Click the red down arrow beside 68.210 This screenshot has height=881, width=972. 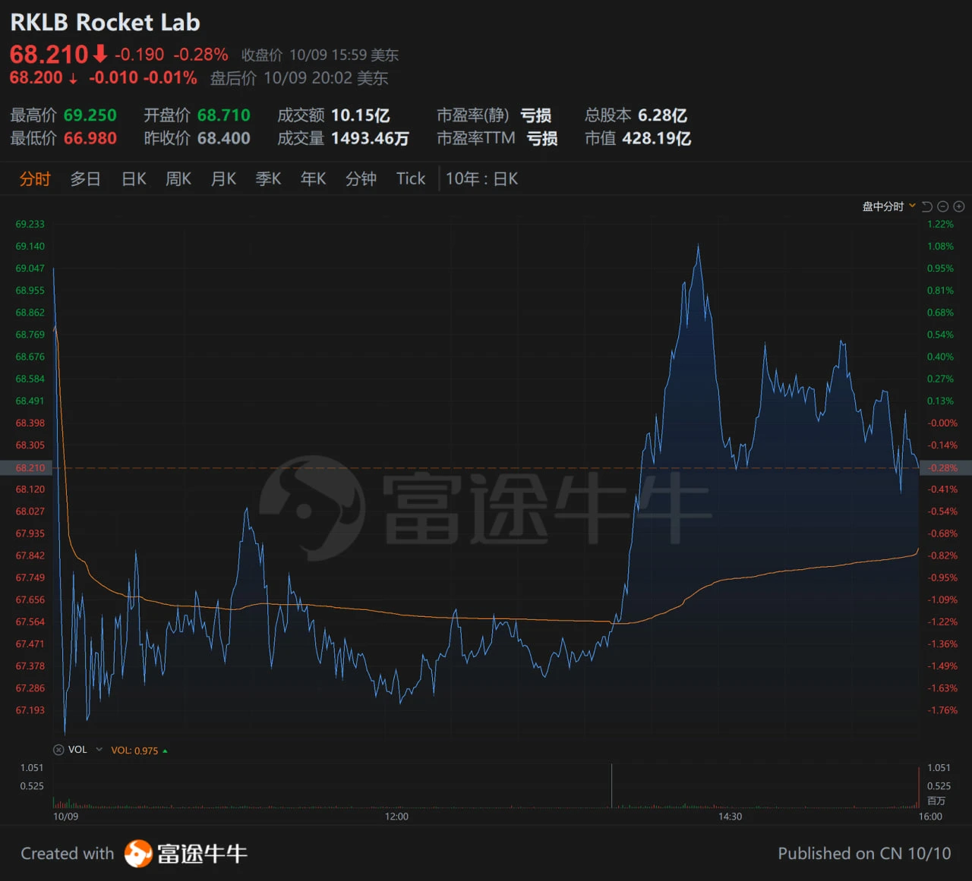click(x=100, y=54)
